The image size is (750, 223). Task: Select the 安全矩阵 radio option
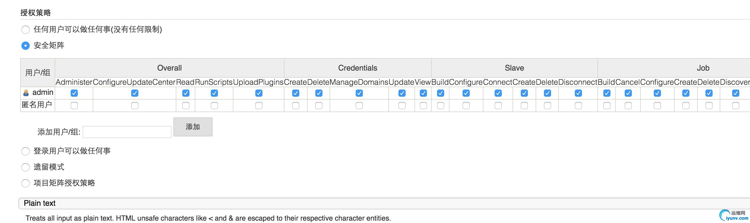click(26, 46)
